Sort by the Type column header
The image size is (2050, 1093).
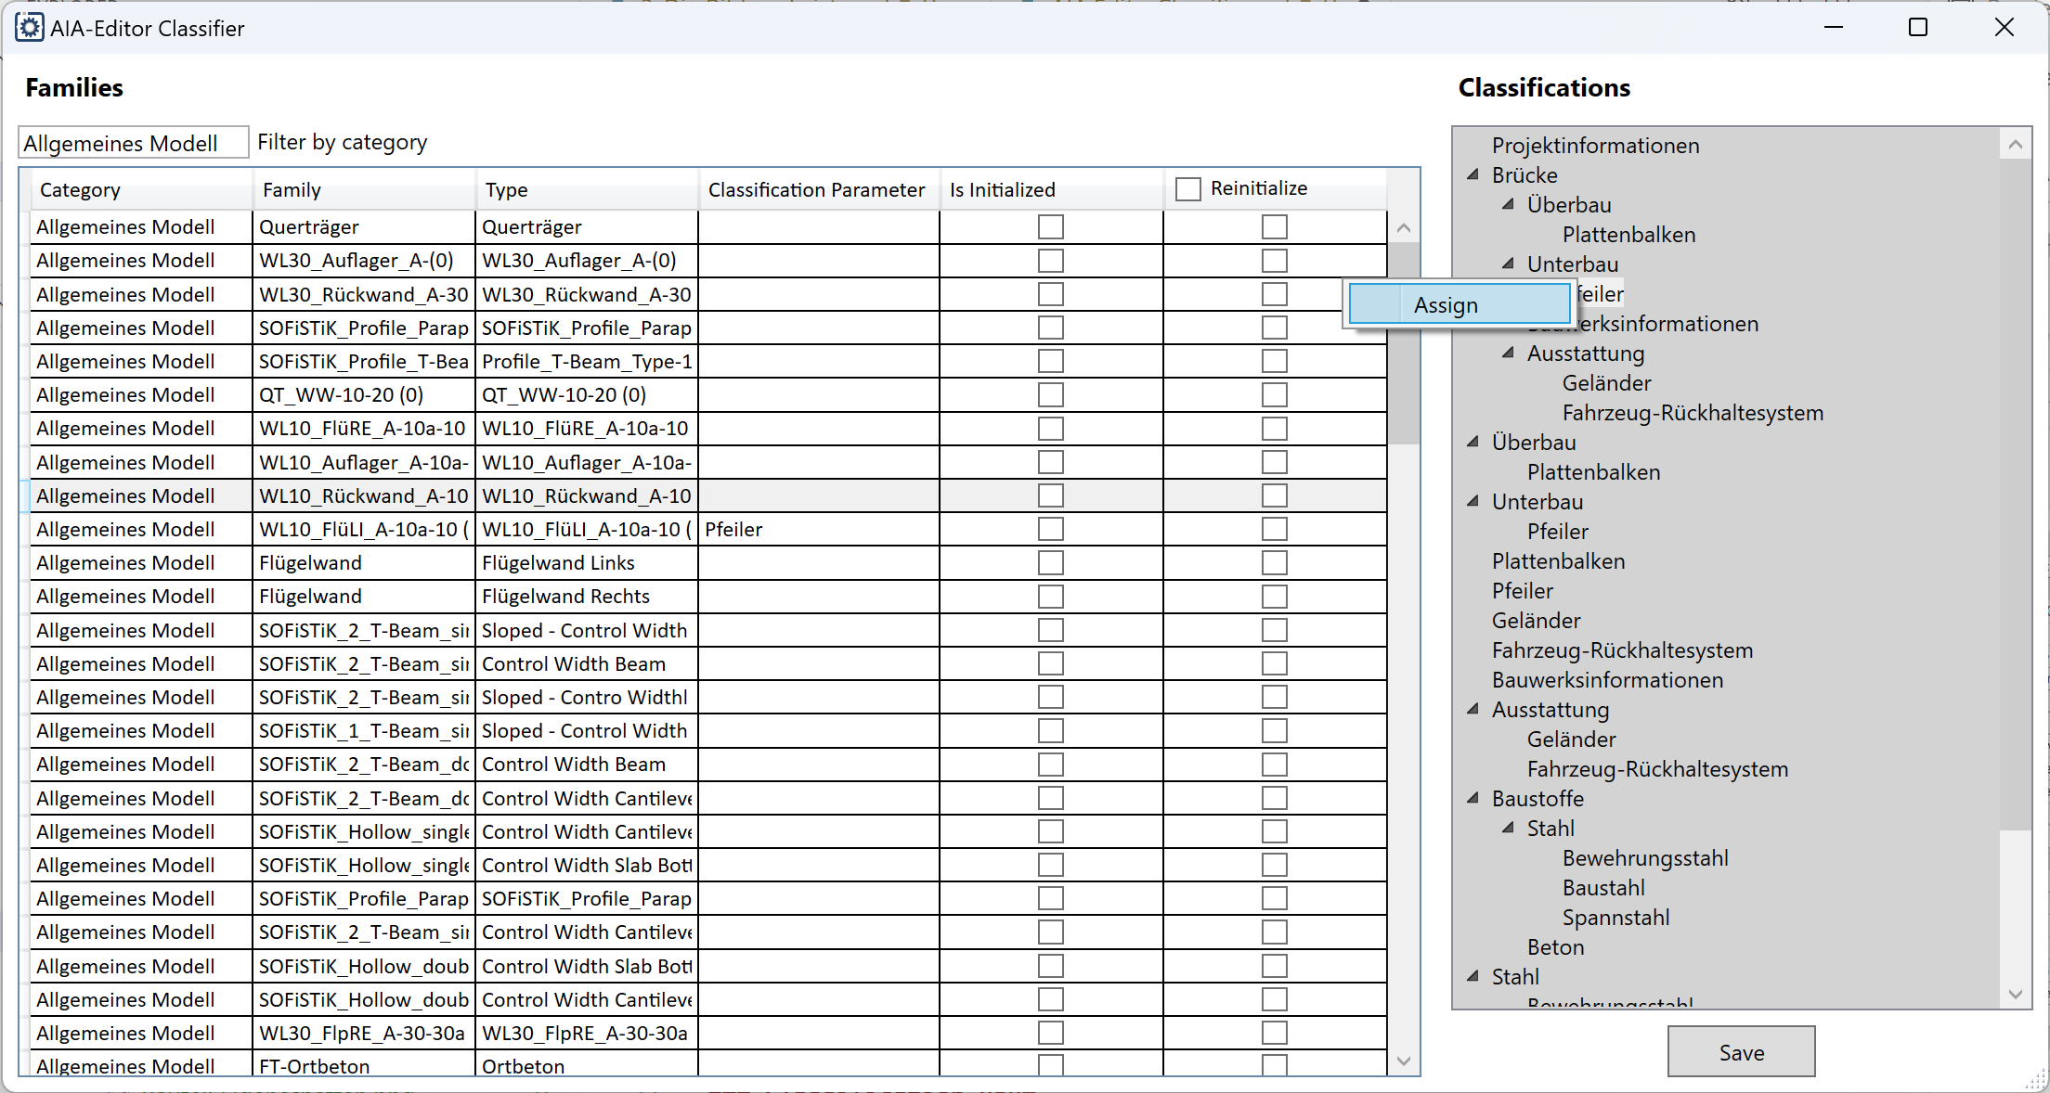(587, 189)
